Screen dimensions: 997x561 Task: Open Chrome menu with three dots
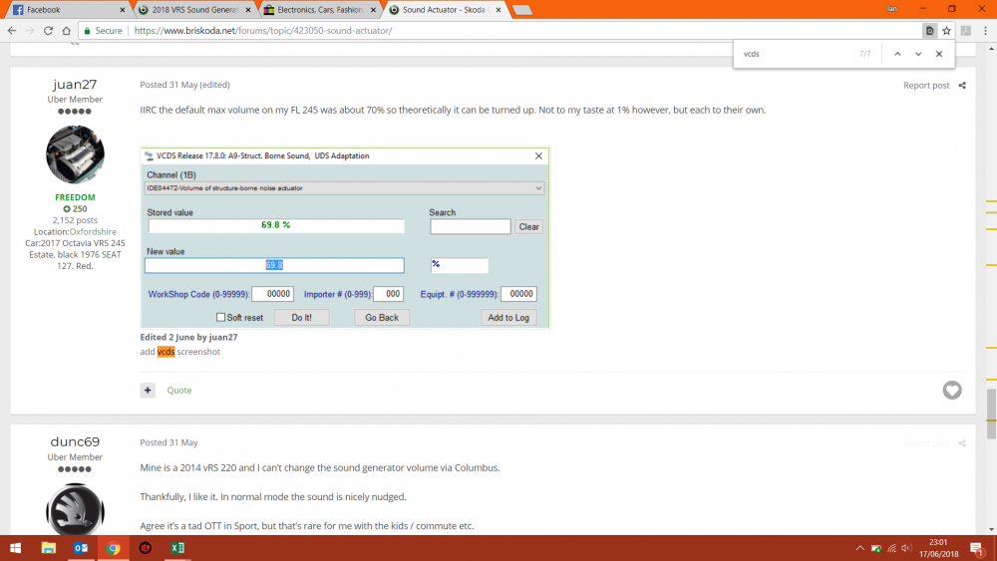point(986,31)
